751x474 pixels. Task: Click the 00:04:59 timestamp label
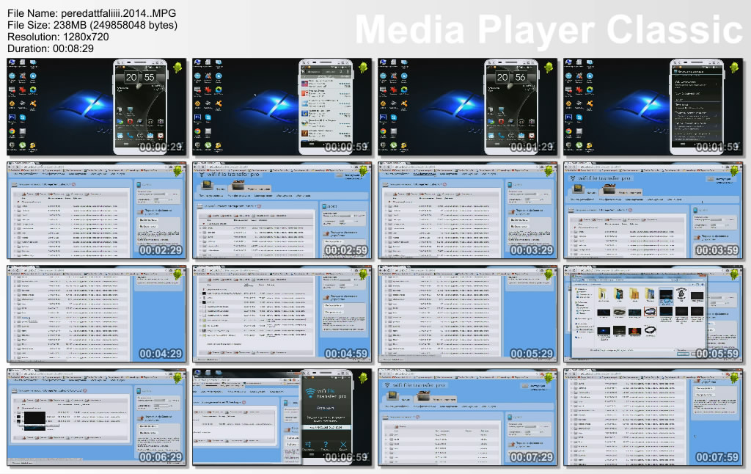click(345, 354)
